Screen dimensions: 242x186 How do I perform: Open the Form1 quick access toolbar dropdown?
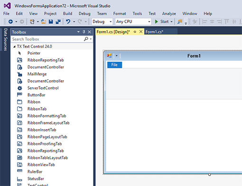point(117,56)
